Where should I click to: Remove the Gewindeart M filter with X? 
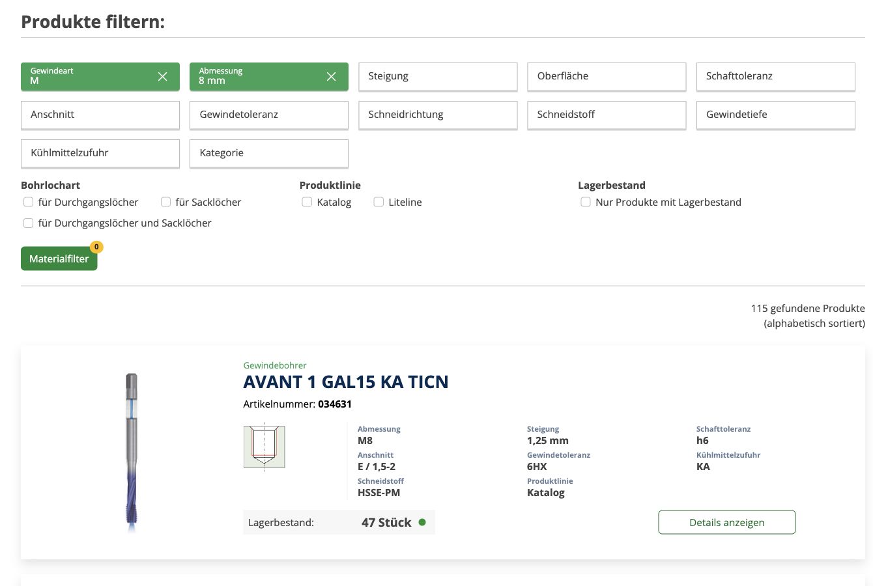point(163,77)
